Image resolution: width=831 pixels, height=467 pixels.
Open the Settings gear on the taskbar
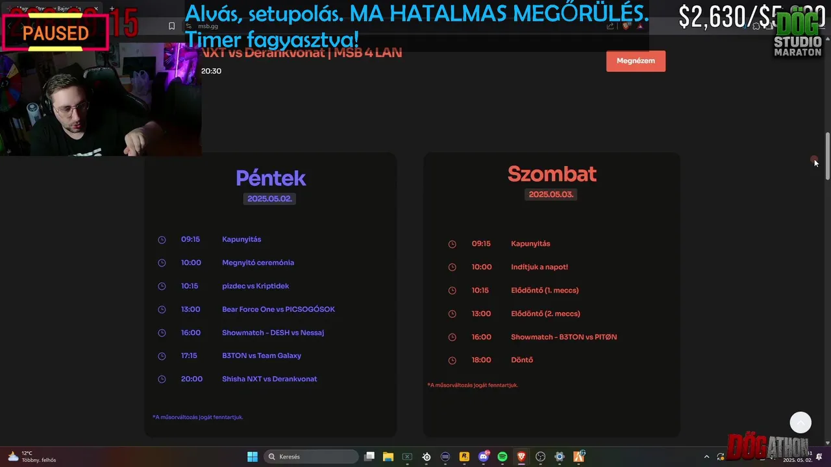[x=560, y=457]
